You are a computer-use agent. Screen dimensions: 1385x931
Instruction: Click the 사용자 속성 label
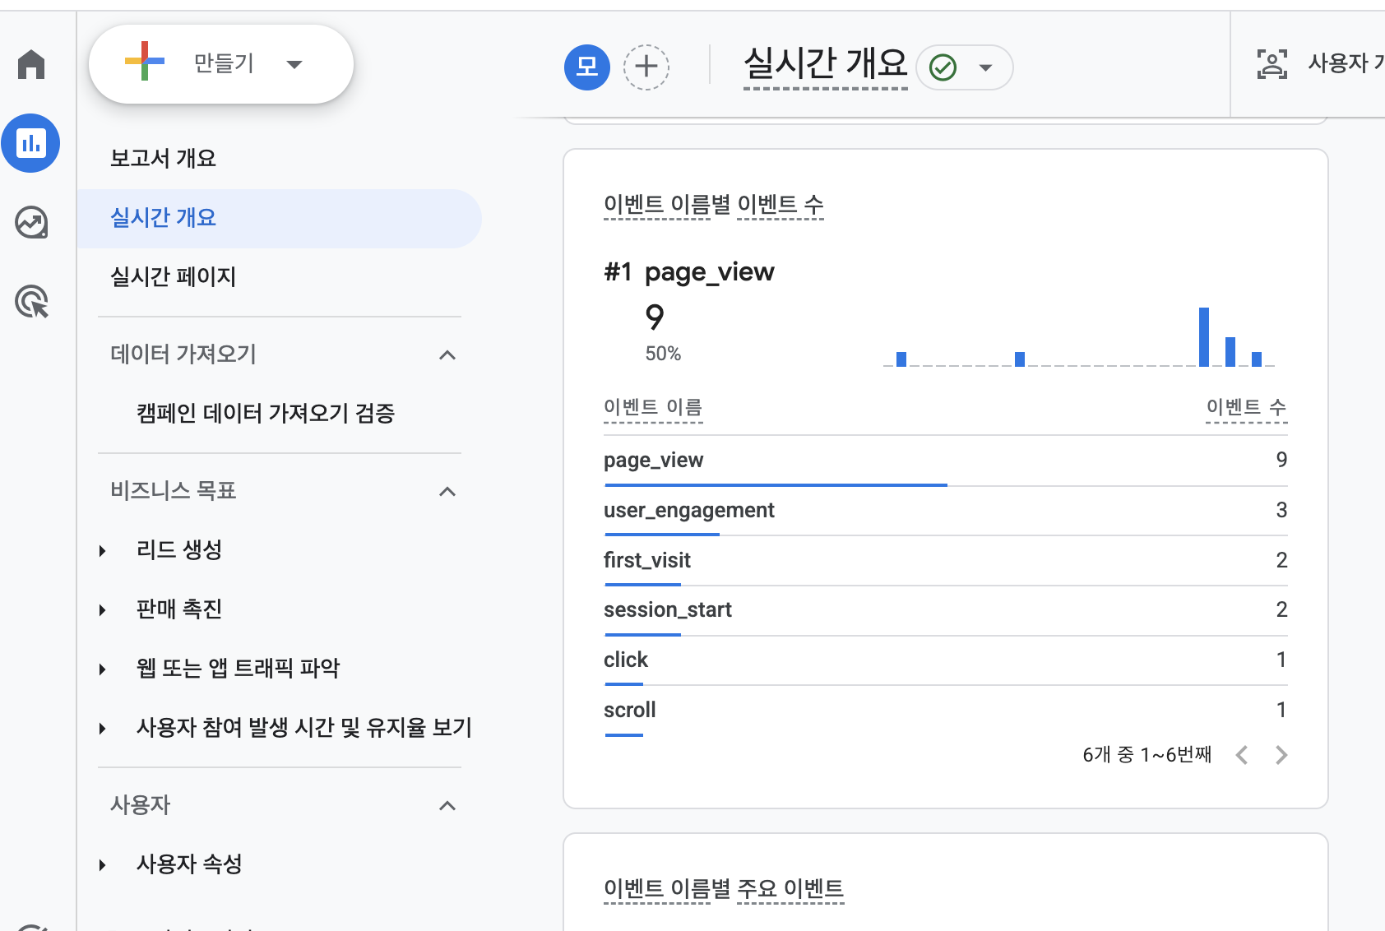[189, 864]
